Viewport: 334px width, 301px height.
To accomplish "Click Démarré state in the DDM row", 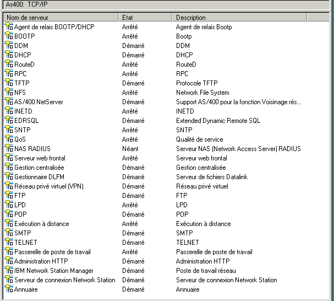I will coord(133,45).
